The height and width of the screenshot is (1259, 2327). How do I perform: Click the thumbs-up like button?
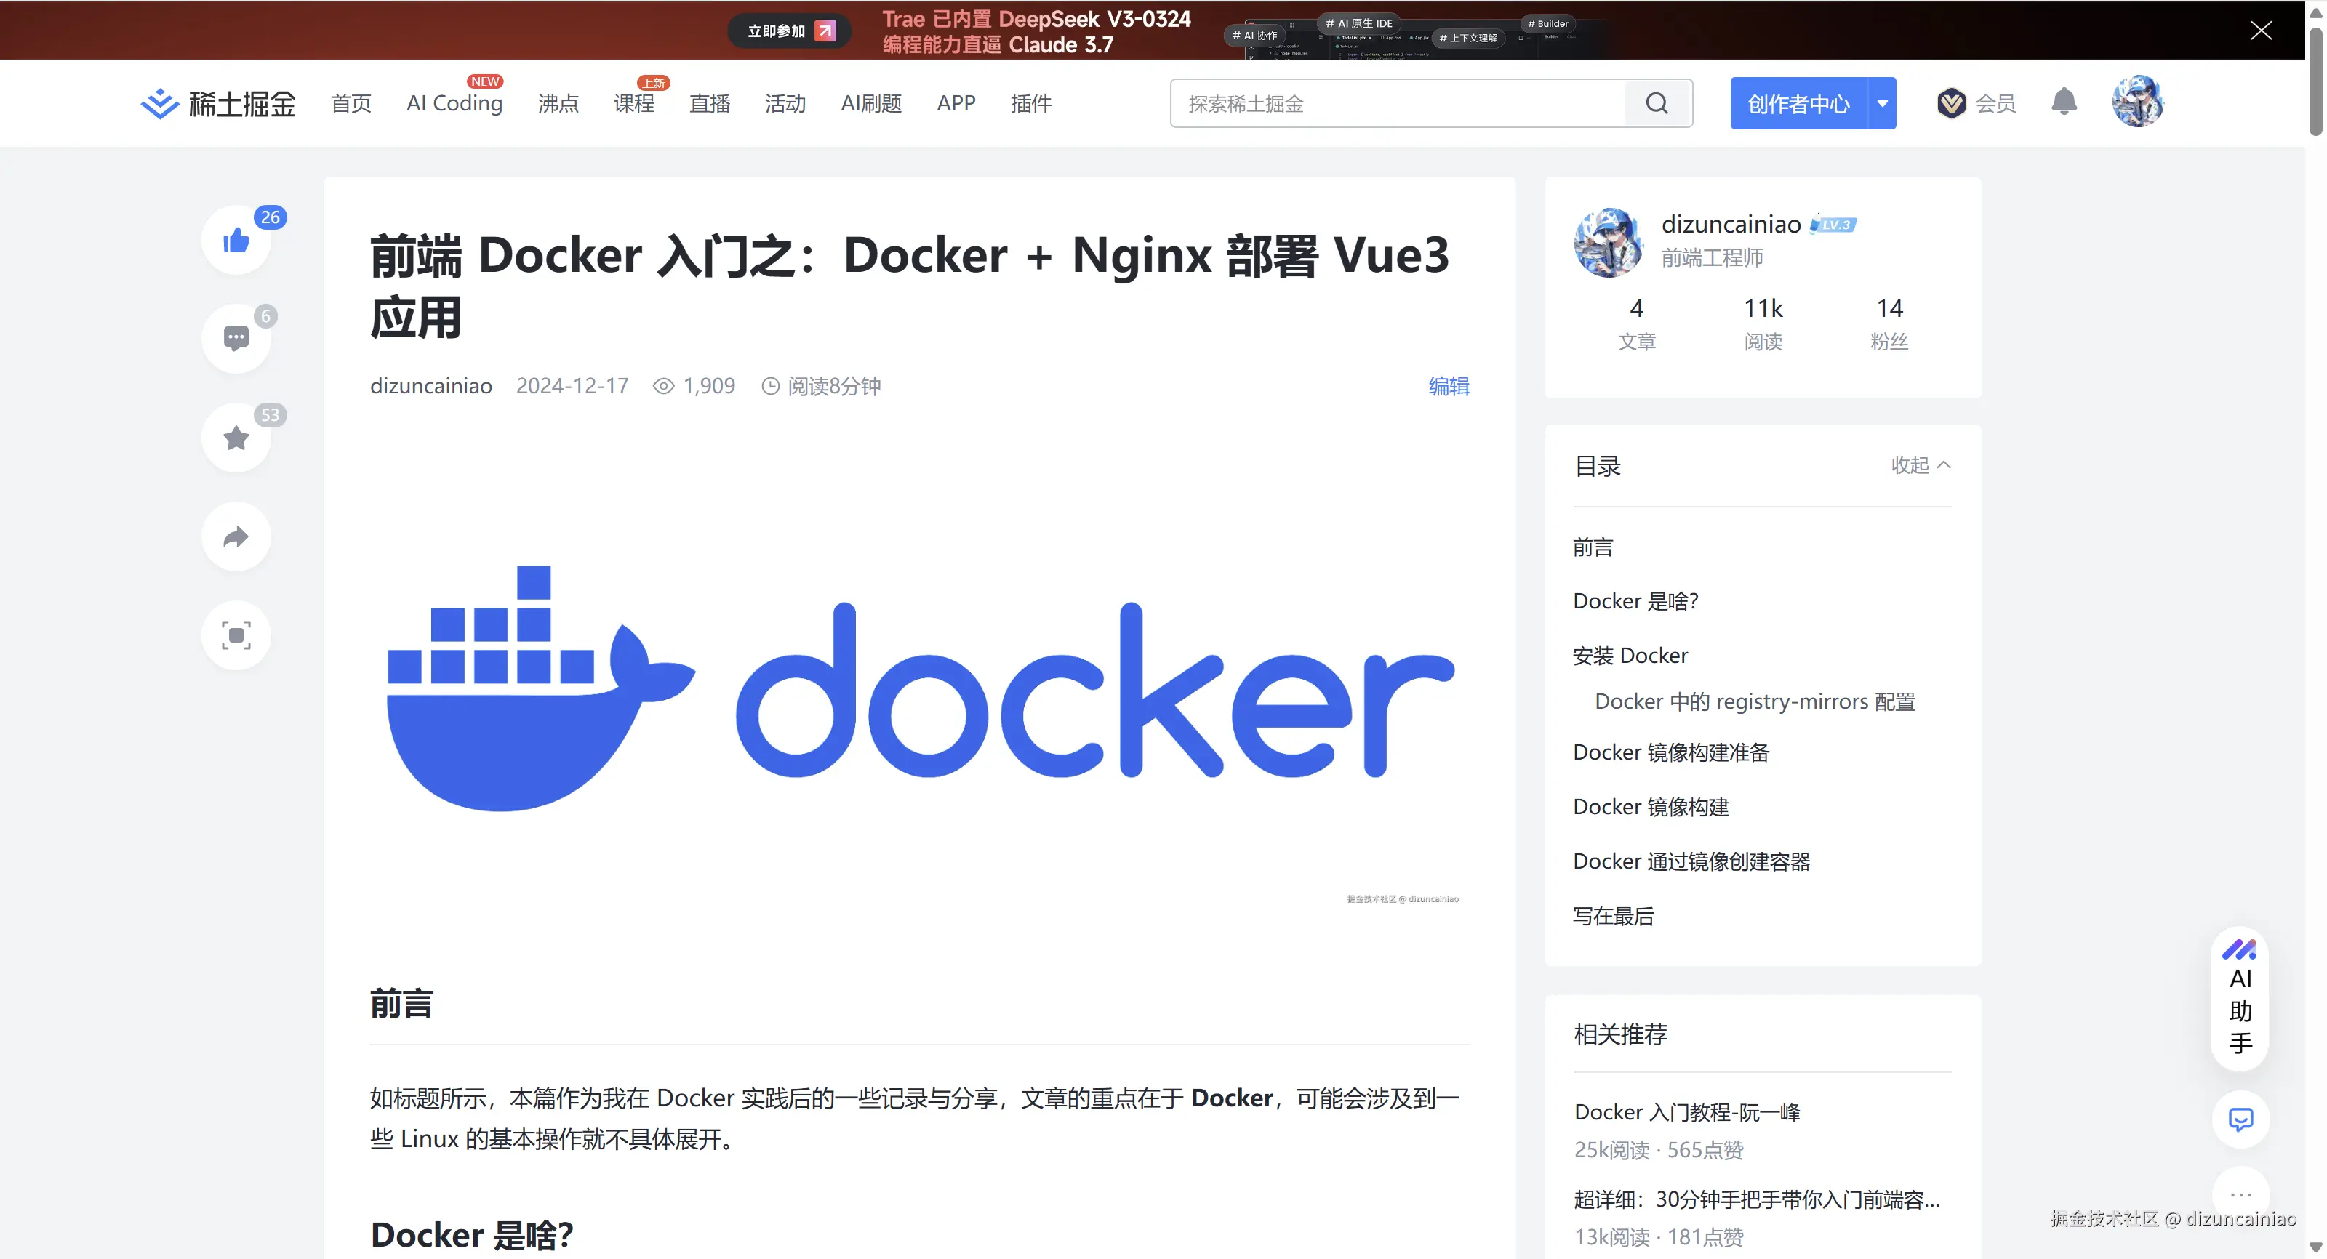236,240
